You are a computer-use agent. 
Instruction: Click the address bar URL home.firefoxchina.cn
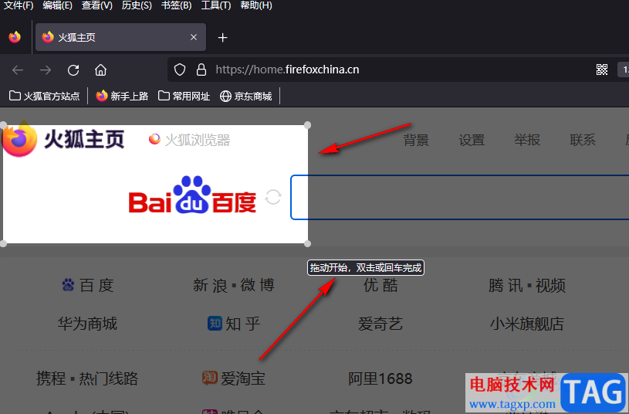coord(287,70)
